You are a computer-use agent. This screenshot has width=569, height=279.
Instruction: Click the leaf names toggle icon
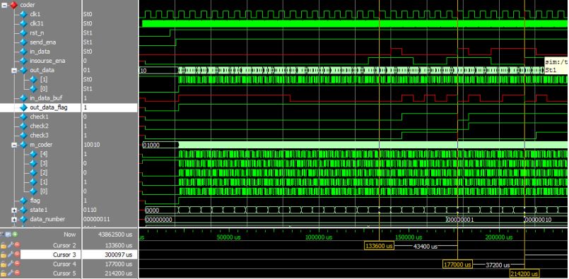(x=3, y=235)
